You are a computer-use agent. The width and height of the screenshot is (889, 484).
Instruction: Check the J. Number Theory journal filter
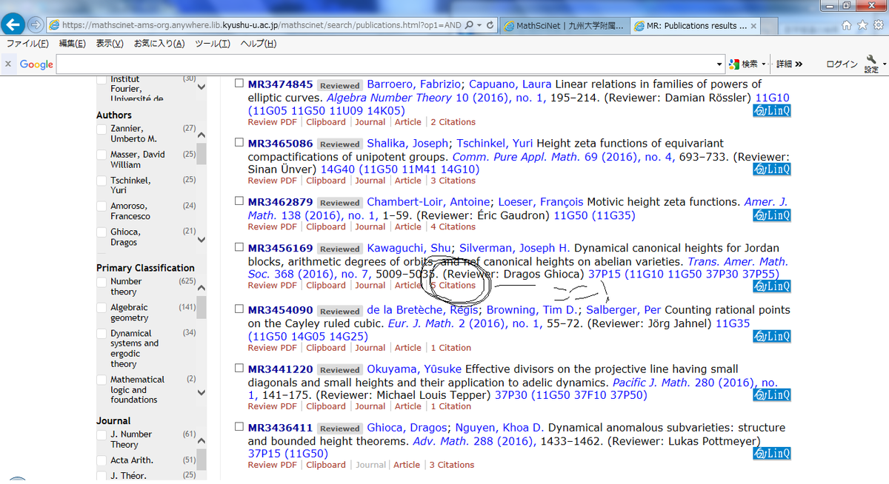(101, 435)
